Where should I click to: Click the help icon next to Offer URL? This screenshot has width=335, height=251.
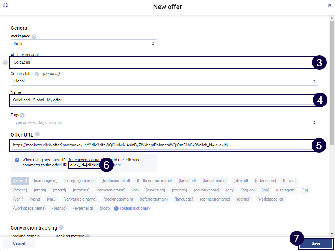click(37, 134)
